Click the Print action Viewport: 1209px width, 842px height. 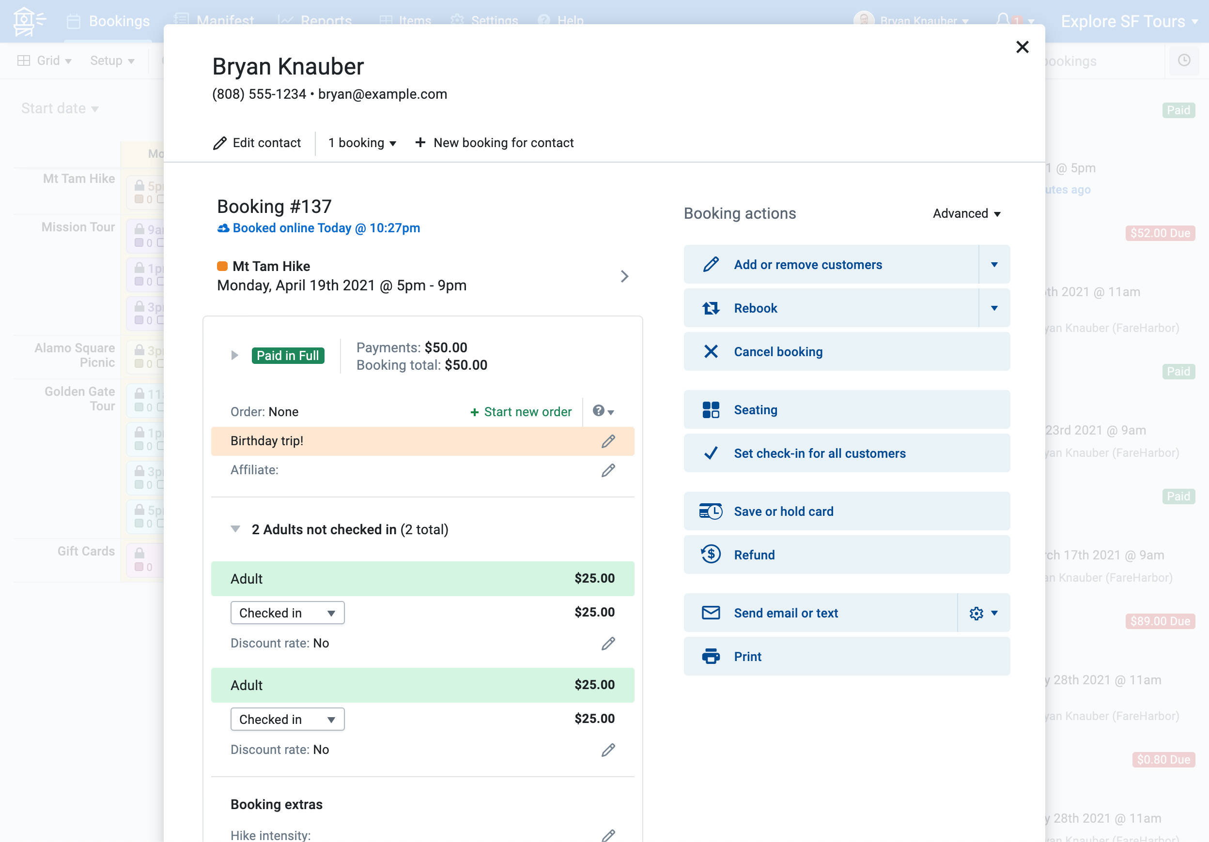(x=847, y=657)
